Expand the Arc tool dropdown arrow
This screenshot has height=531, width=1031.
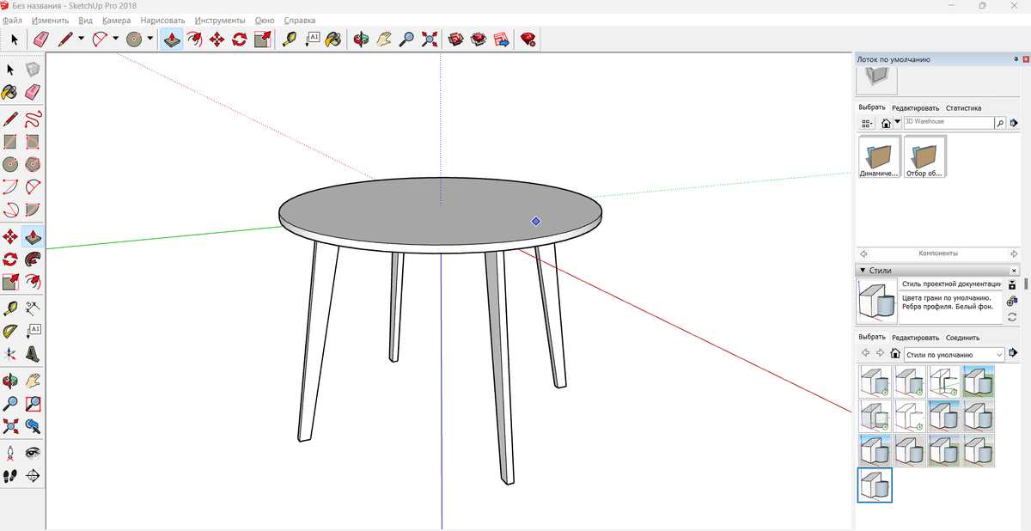116,39
